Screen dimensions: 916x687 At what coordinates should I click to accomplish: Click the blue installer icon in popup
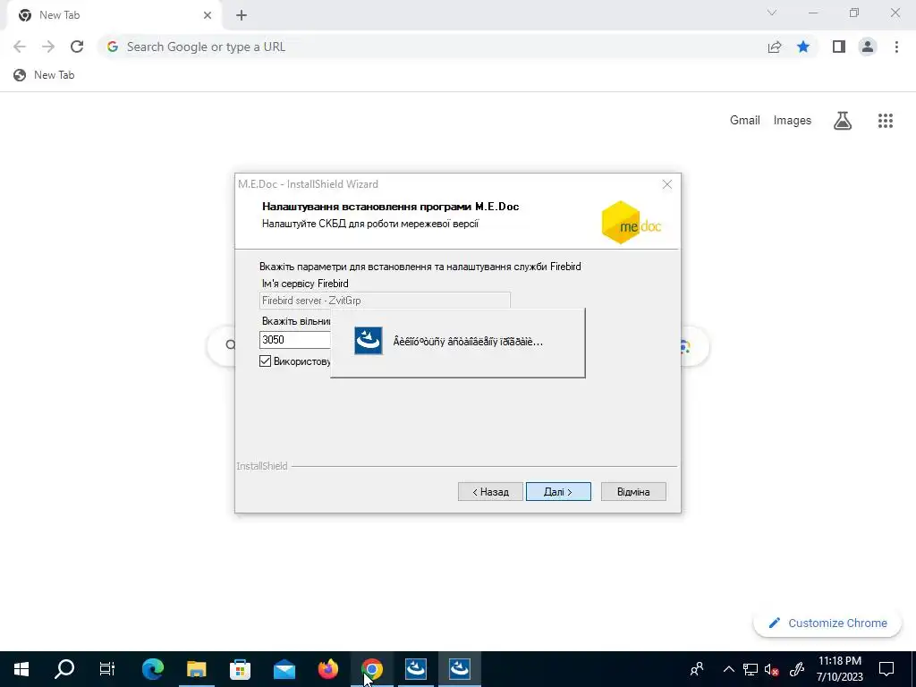tap(369, 341)
